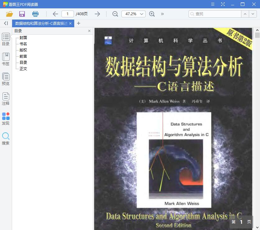Show more toolbar tools via double chevron
Screen dimensions: 260x230
coord(162,14)
